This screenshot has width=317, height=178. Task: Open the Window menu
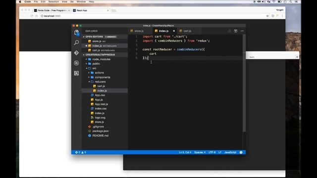tap(81, 1)
